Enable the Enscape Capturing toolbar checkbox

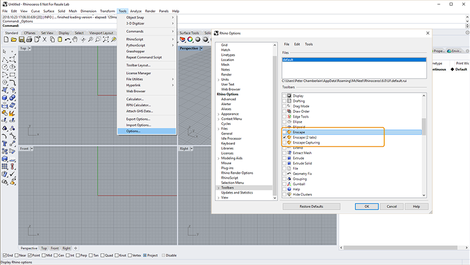coord(285,143)
